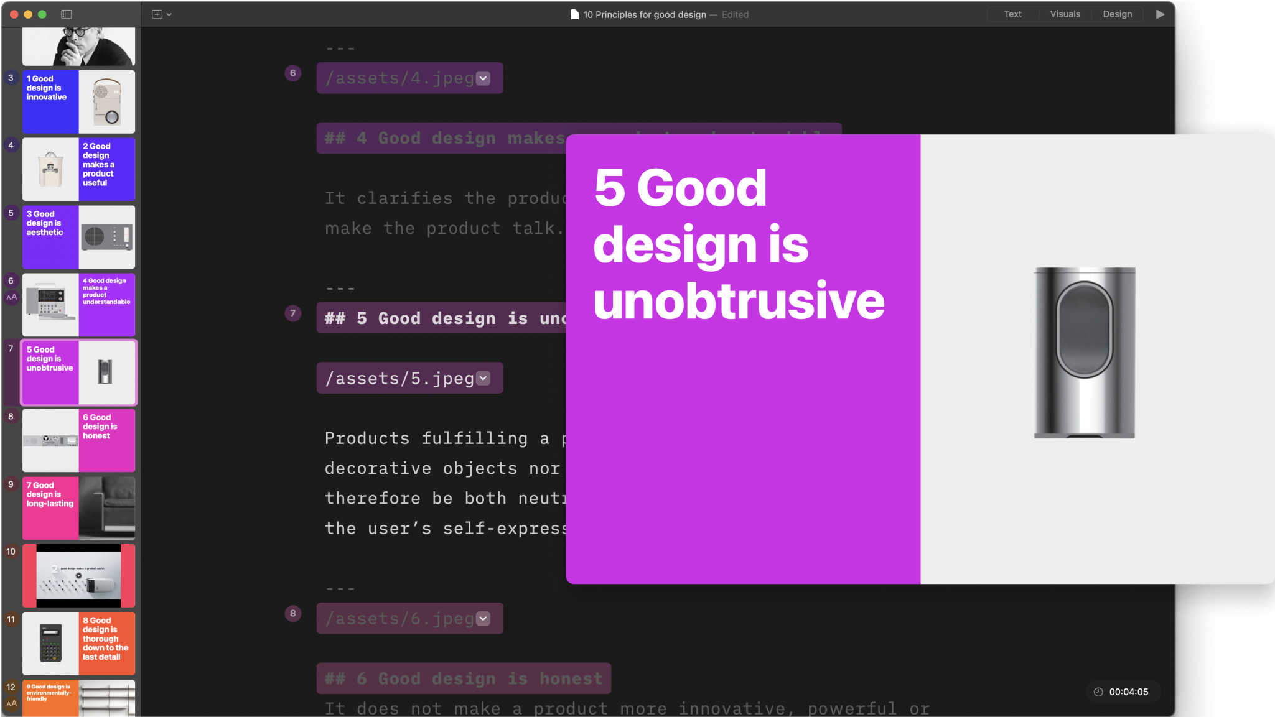Toggle full screen with the green window button
This screenshot has height=717, width=1275.
pos(42,14)
